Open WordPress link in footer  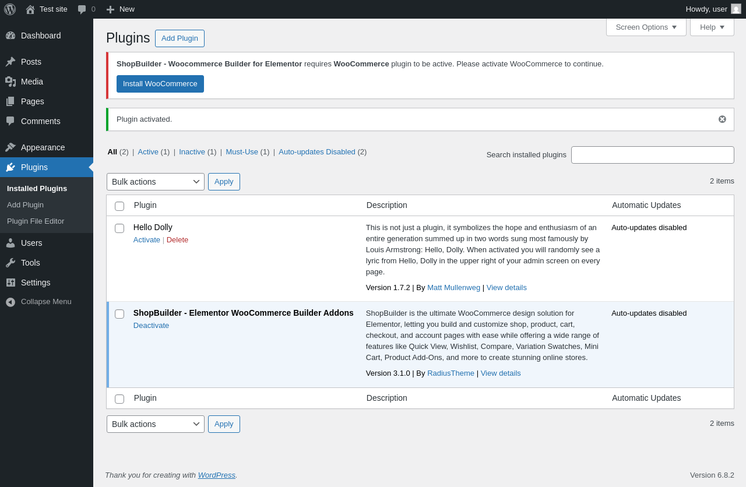coord(217,475)
